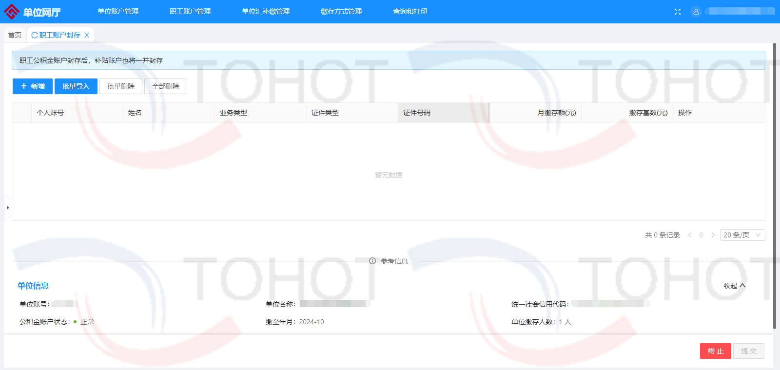Click the 单位网厅 logo icon
The image size is (780, 370).
click(12, 12)
